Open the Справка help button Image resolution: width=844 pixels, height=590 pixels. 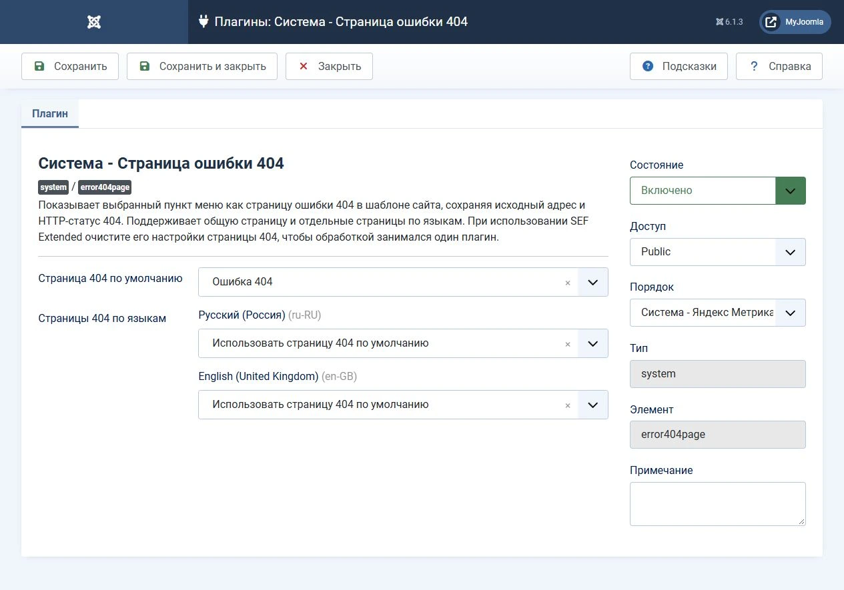click(779, 67)
